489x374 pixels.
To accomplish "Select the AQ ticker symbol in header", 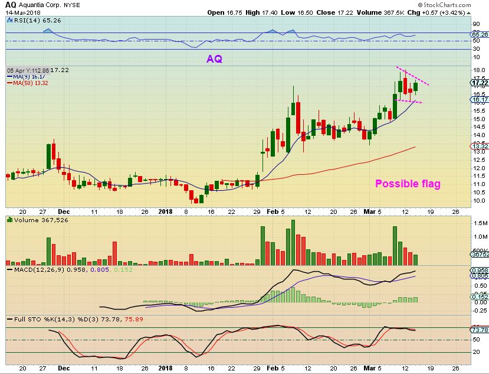I will point(11,5).
